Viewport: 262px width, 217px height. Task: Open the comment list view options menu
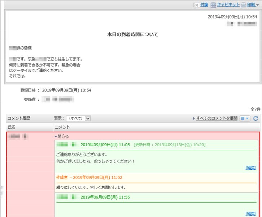tap(245, 118)
